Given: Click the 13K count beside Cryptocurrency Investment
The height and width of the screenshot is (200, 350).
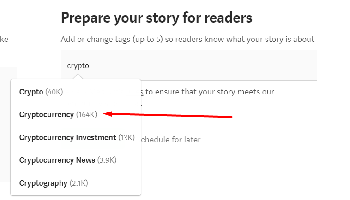Looking at the screenshot, I should (x=127, y=137).
